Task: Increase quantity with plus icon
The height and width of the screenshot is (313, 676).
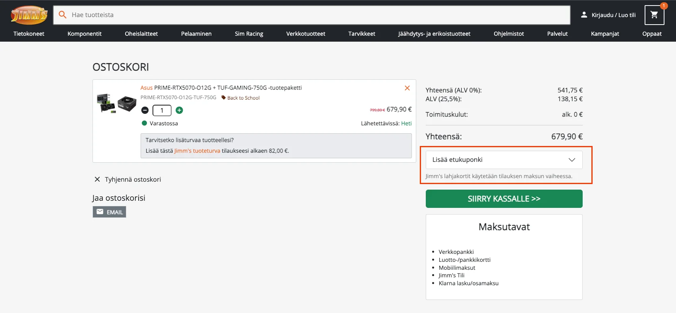Action: coord(180,110)
